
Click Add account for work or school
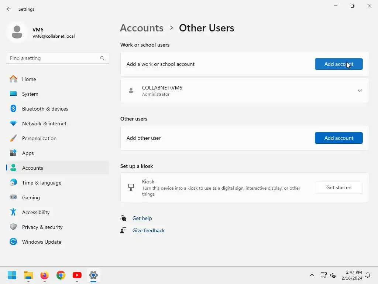coord(339,64)
